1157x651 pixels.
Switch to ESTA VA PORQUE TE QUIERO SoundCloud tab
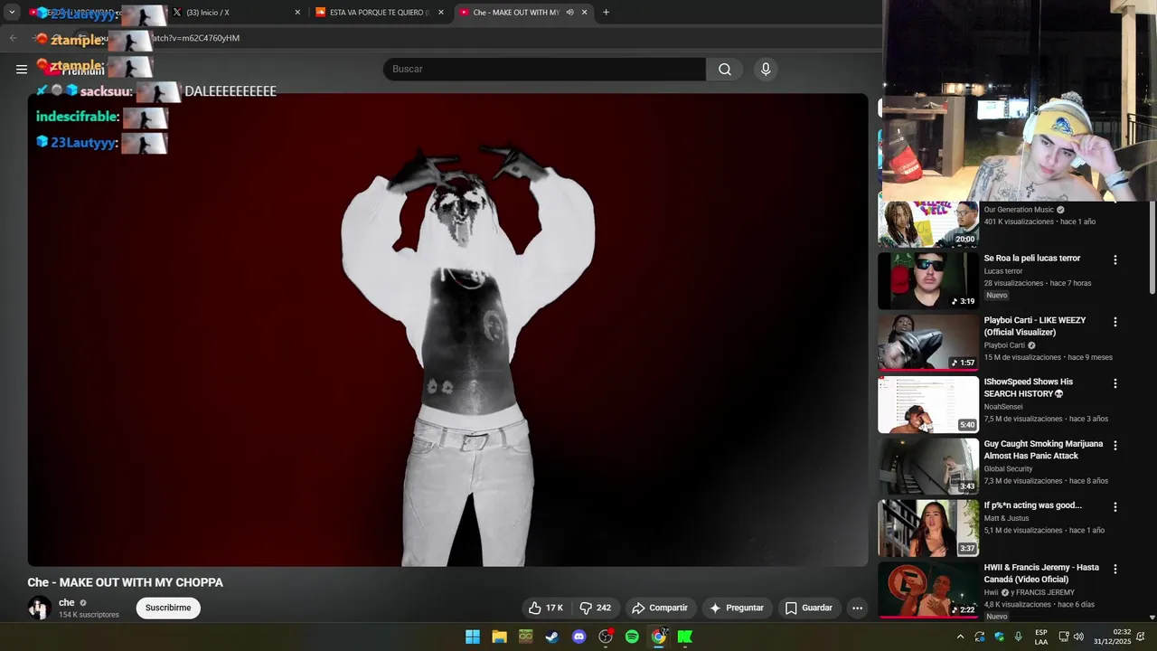click(x=380, y=13)
